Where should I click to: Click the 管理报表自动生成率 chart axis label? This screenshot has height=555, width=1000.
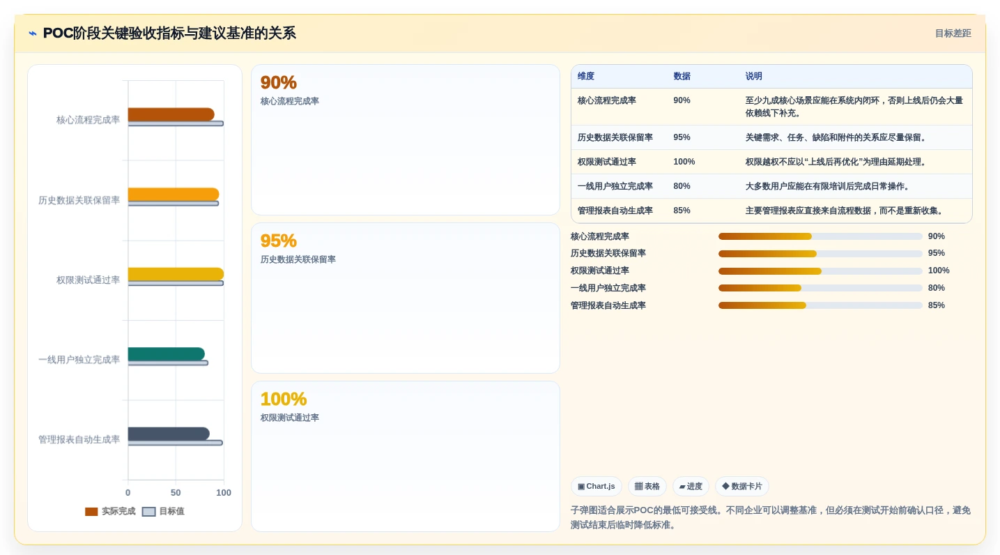tap(79, 439)
